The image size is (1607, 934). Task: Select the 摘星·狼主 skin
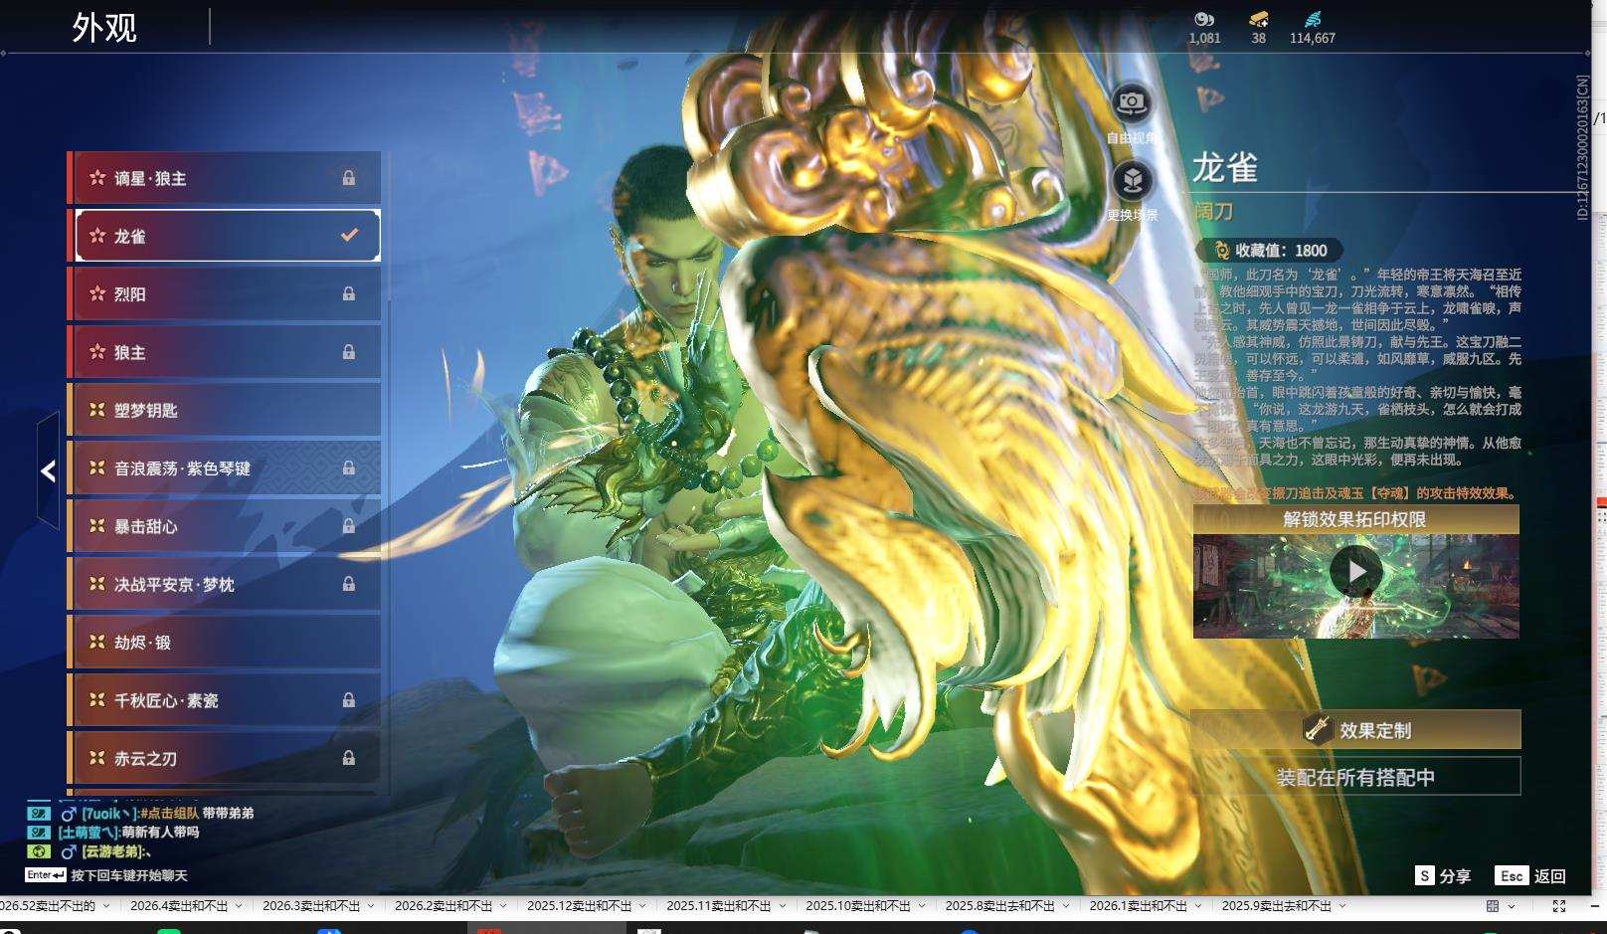[x=225, y=178]
